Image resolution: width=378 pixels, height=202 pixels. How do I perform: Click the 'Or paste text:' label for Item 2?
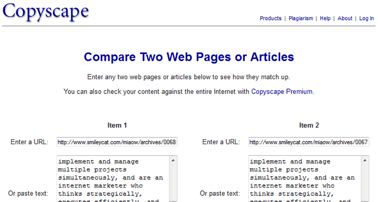(x=220, y=194)
